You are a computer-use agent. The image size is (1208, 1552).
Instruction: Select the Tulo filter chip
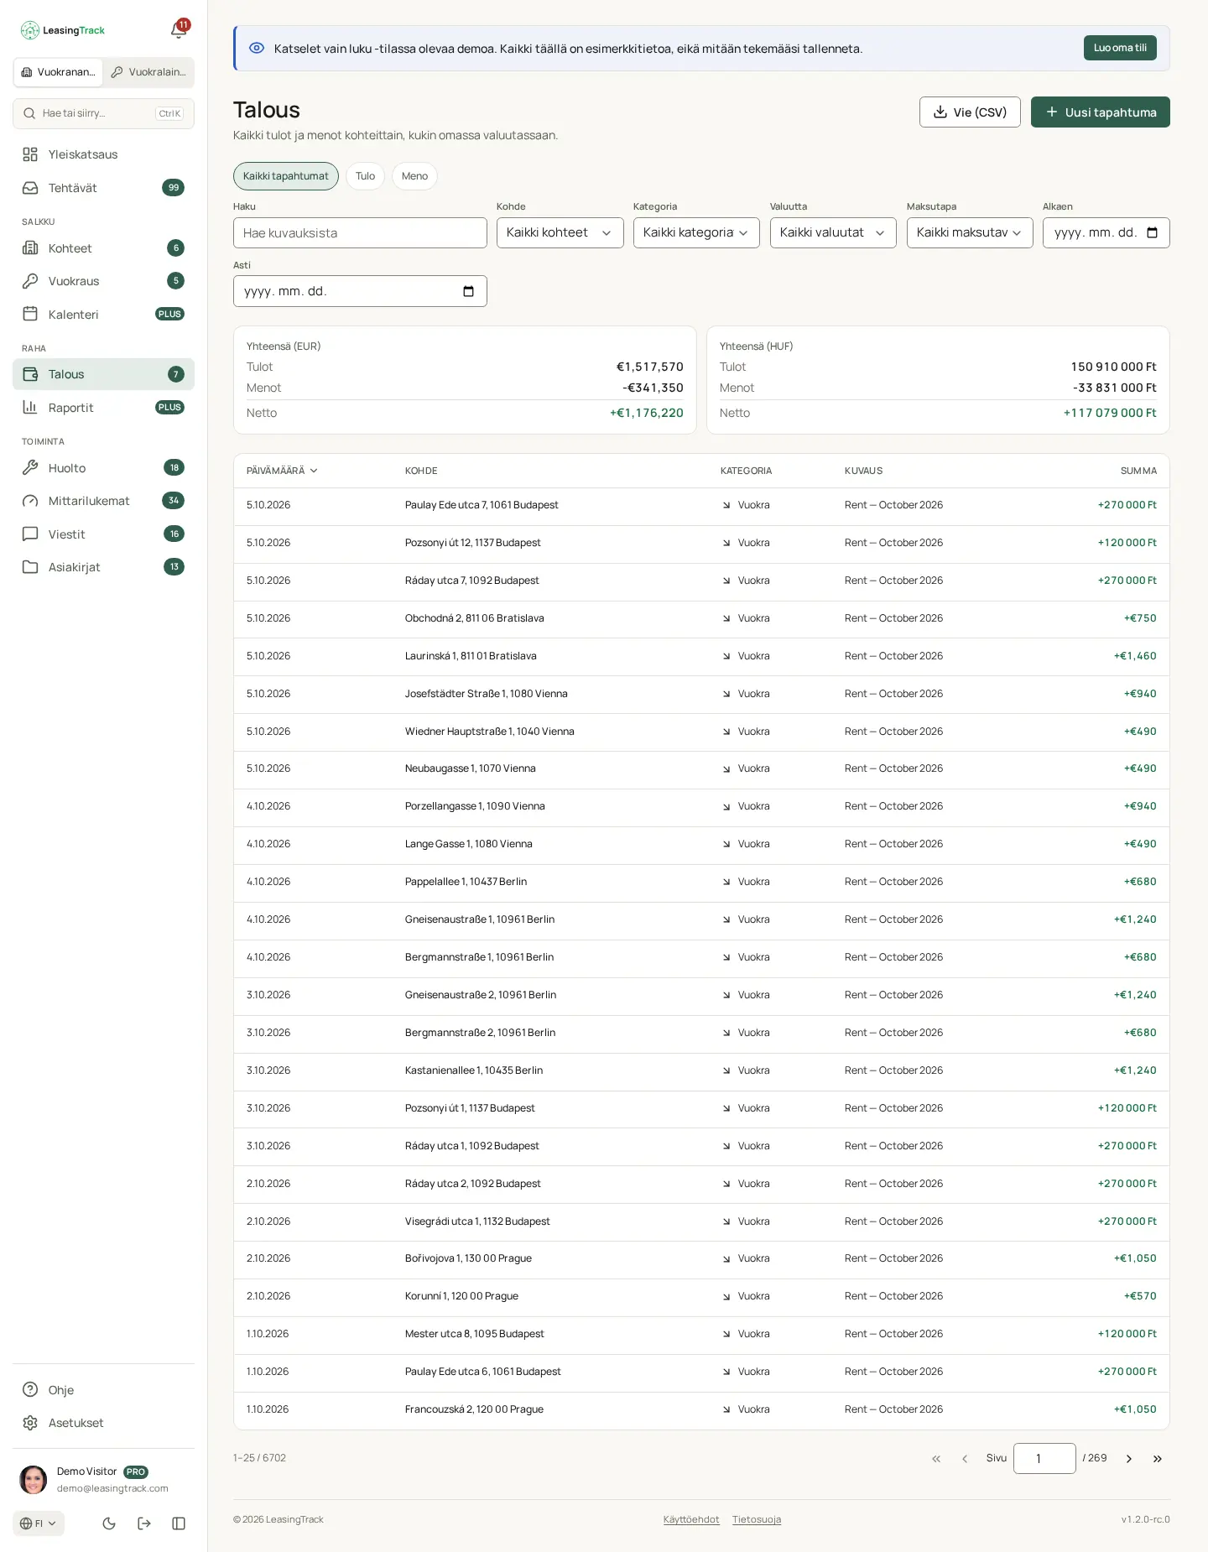(x=365, y=176)
